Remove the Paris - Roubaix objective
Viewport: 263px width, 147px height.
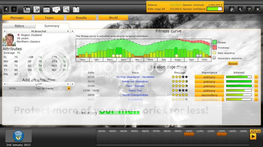(x=256, y=86)
